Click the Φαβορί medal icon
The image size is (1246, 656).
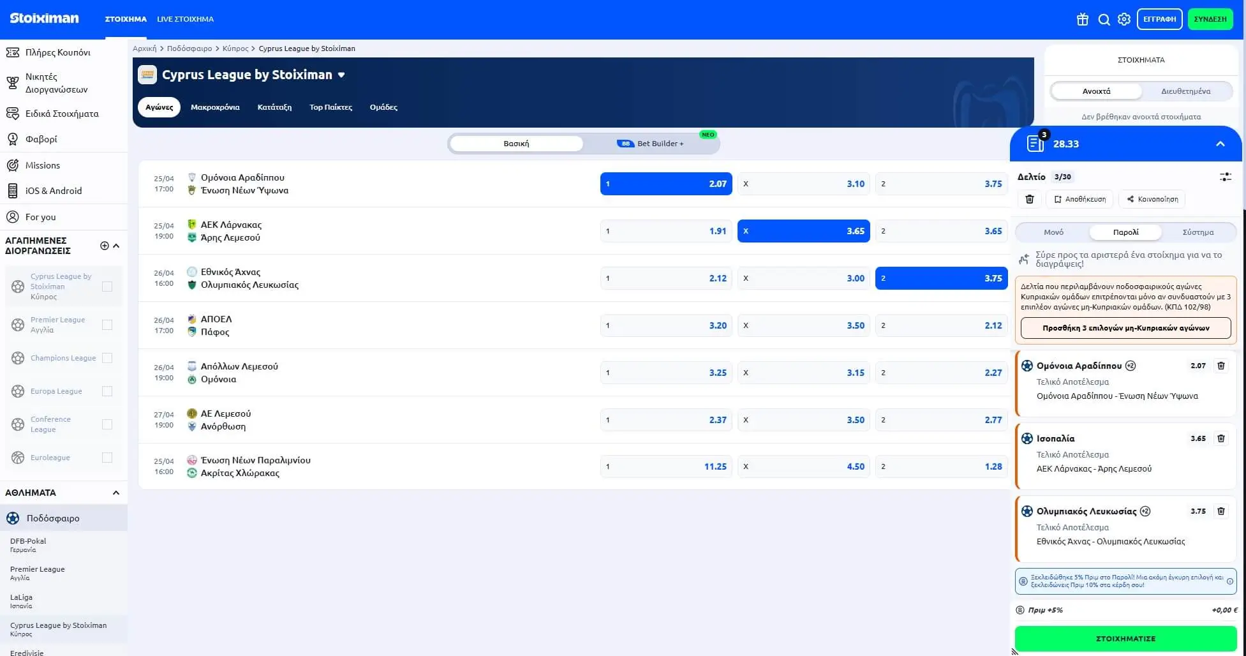[12, 139]
